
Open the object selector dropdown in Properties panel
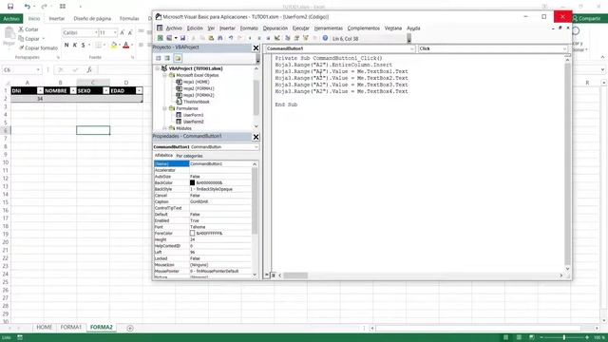256,147
